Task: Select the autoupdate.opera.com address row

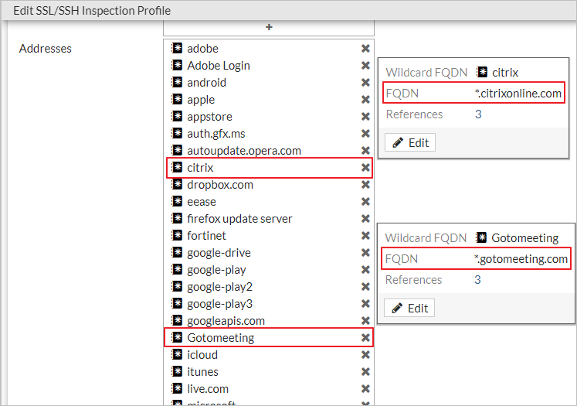Action: [269, 150]
